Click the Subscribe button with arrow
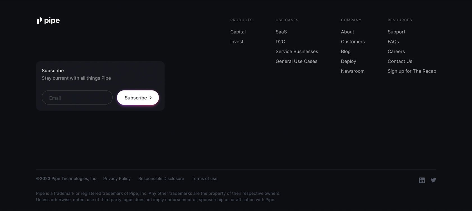This screenshot has width=472, height=211. tap(138, 98)
